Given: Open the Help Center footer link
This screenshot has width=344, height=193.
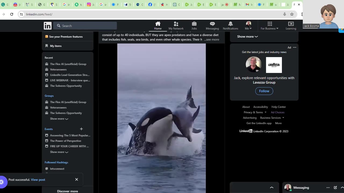Looking at the screenshot, I should click(279, 107).
